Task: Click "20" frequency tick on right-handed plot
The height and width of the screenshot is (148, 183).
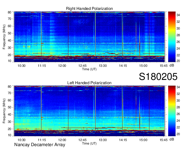Action: click(9, 55)
